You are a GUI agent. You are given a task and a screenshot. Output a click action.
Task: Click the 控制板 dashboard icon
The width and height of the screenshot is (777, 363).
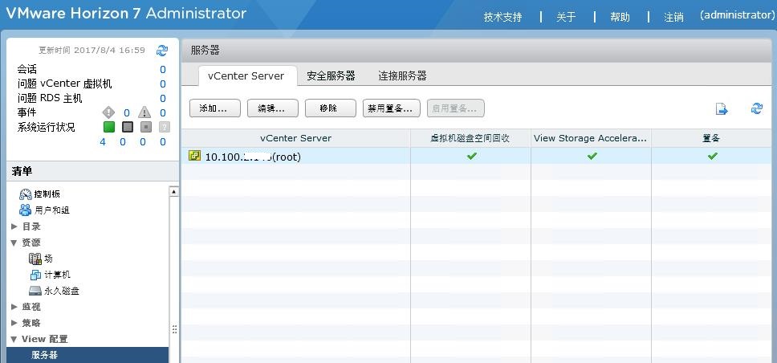pos(25,194)
